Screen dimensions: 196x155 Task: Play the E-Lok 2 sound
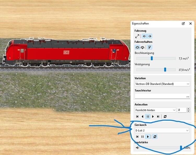point(148,137)
